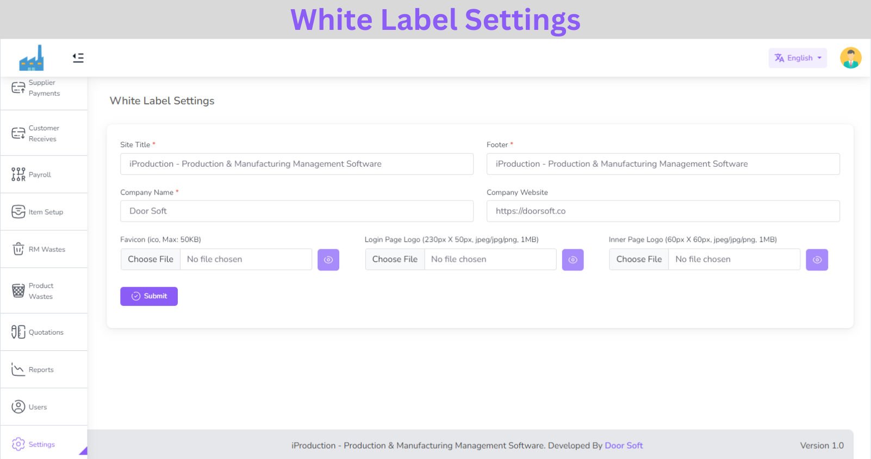Open Users menu item
Image resolution: width=871 pixels, height=459 pixels.
pos(44,407)
